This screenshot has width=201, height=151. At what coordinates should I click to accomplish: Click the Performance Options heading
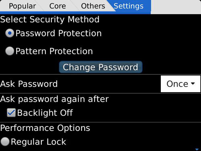coord(45,128)
